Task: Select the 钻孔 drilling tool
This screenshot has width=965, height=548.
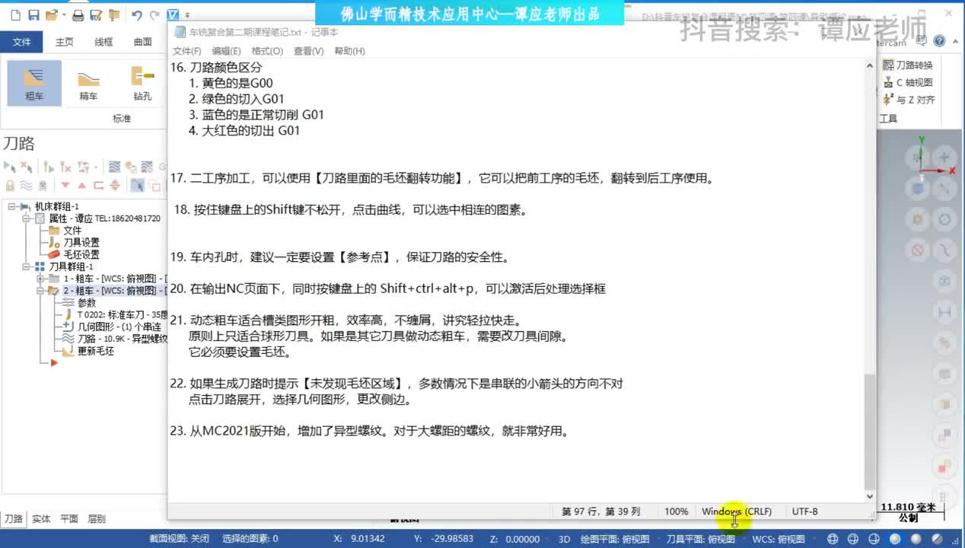Action: [x=142, y=83]
